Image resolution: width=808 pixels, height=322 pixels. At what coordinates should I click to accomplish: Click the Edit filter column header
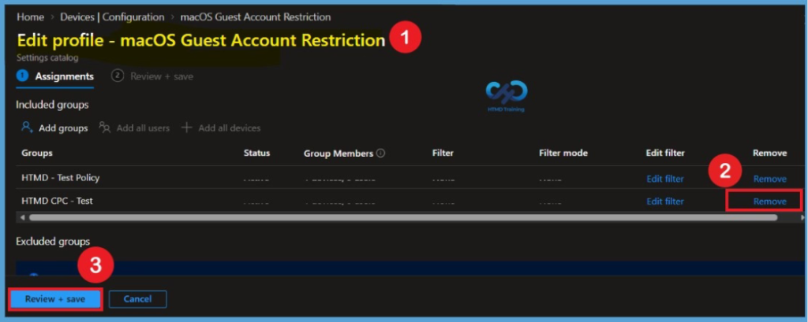pos(665,153)
